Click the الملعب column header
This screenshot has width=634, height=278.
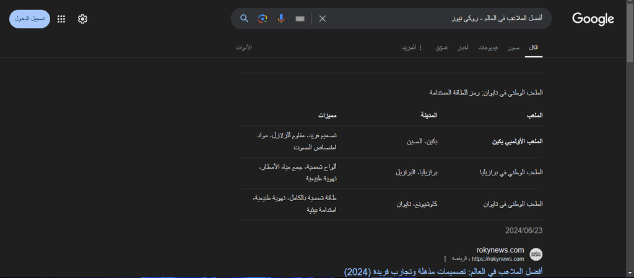coord(534,116)
